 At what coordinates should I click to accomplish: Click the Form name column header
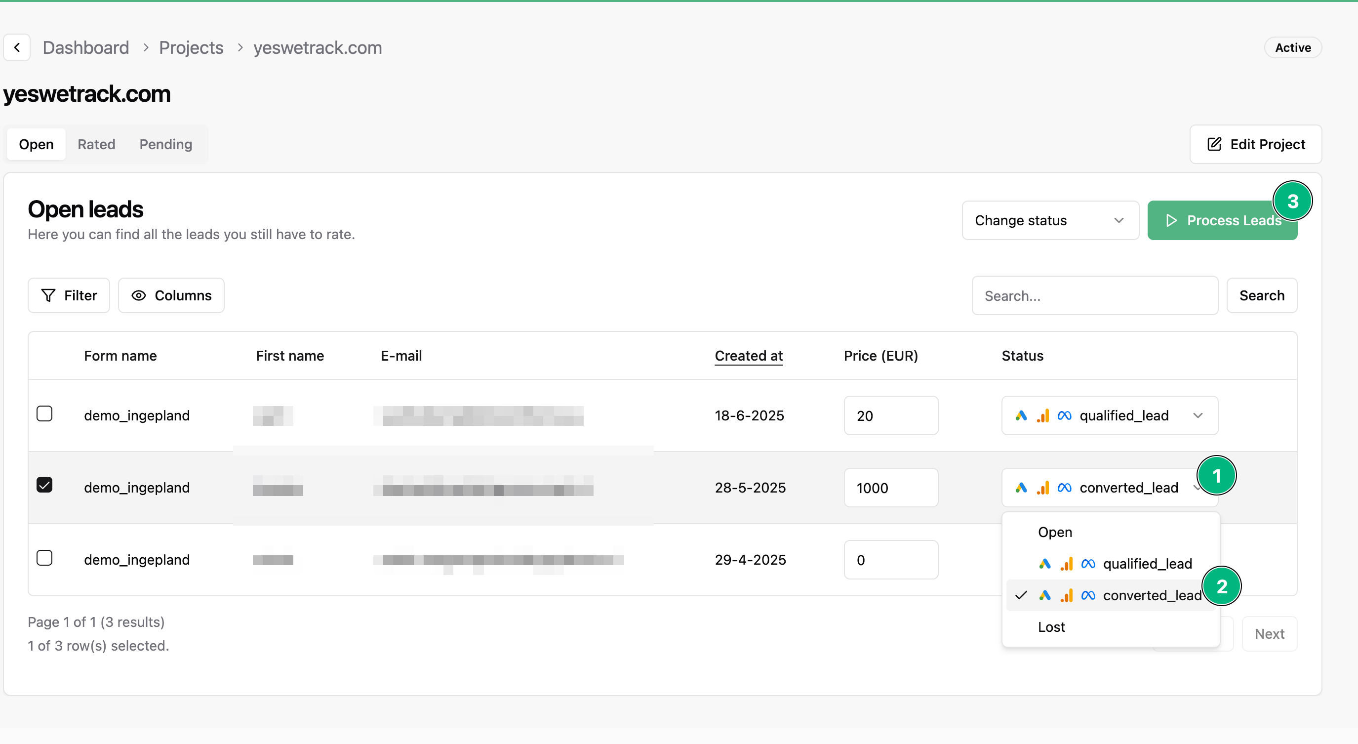tap(120, 356)
